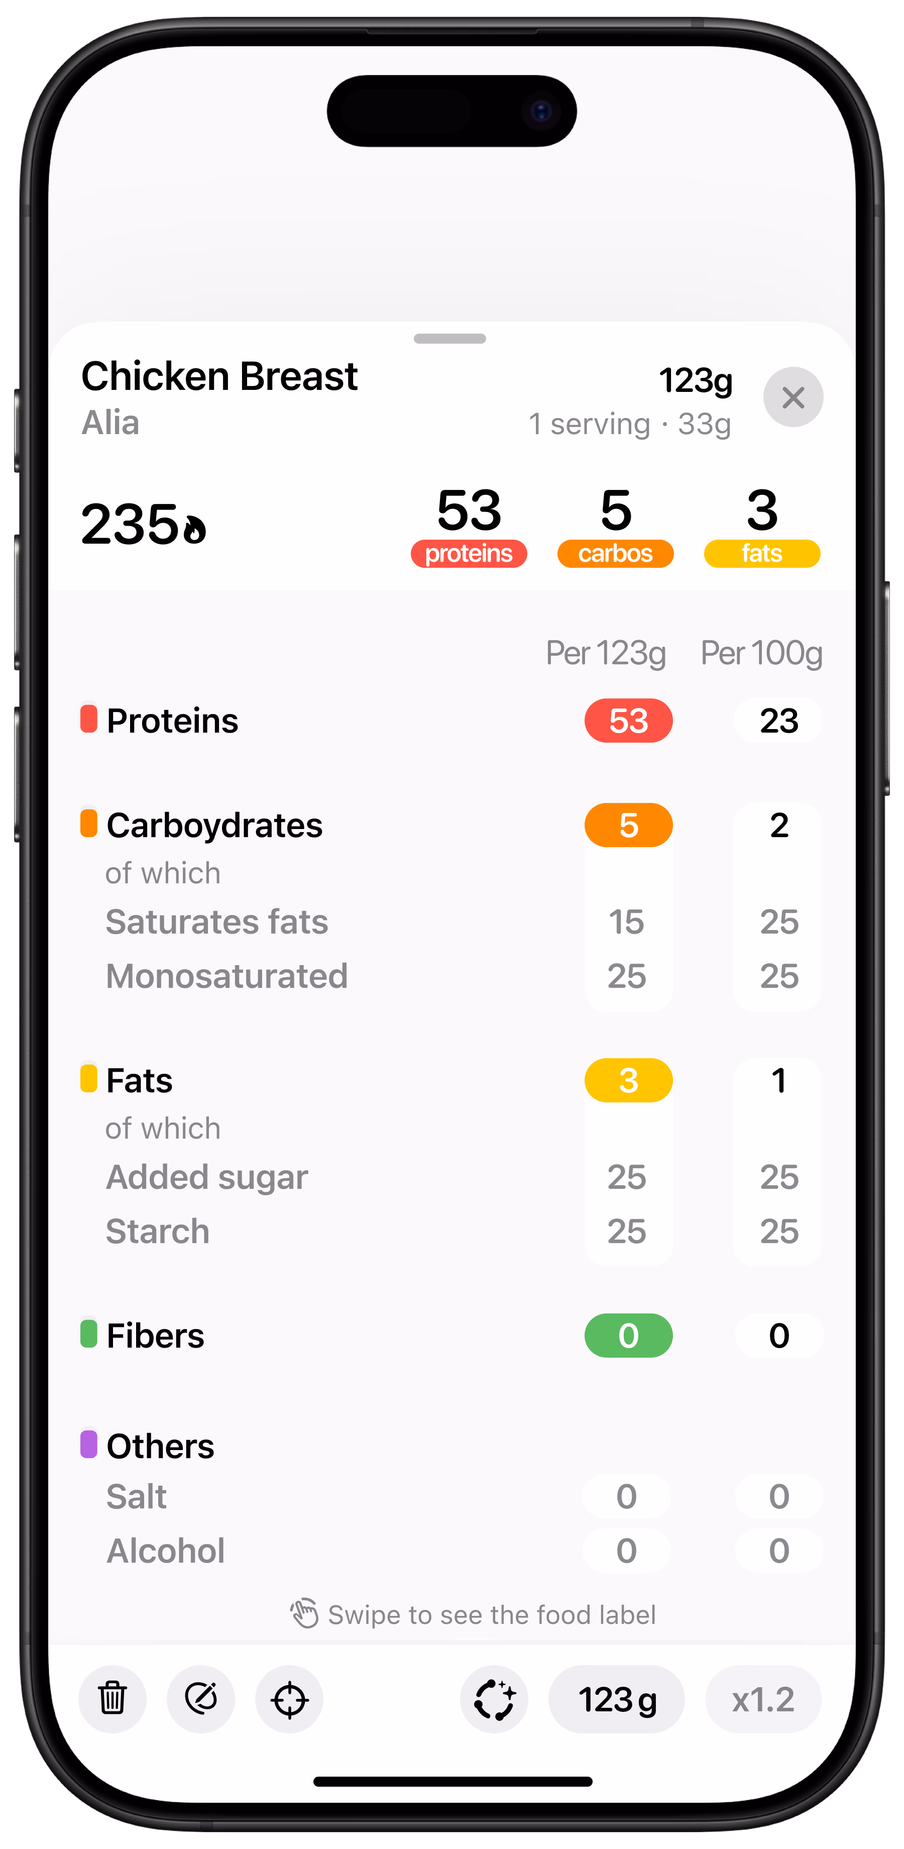This screenshot has width=904, height=1849.
Task: Open the 123 g quantity field
Action: (616, 1698)
